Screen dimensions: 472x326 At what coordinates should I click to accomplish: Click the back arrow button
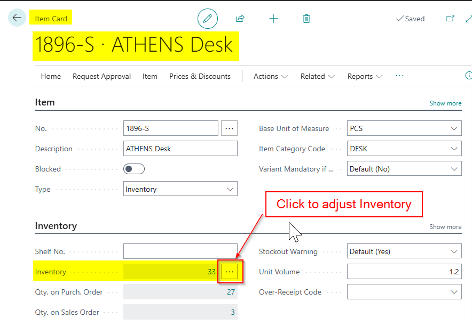[17, 18]
